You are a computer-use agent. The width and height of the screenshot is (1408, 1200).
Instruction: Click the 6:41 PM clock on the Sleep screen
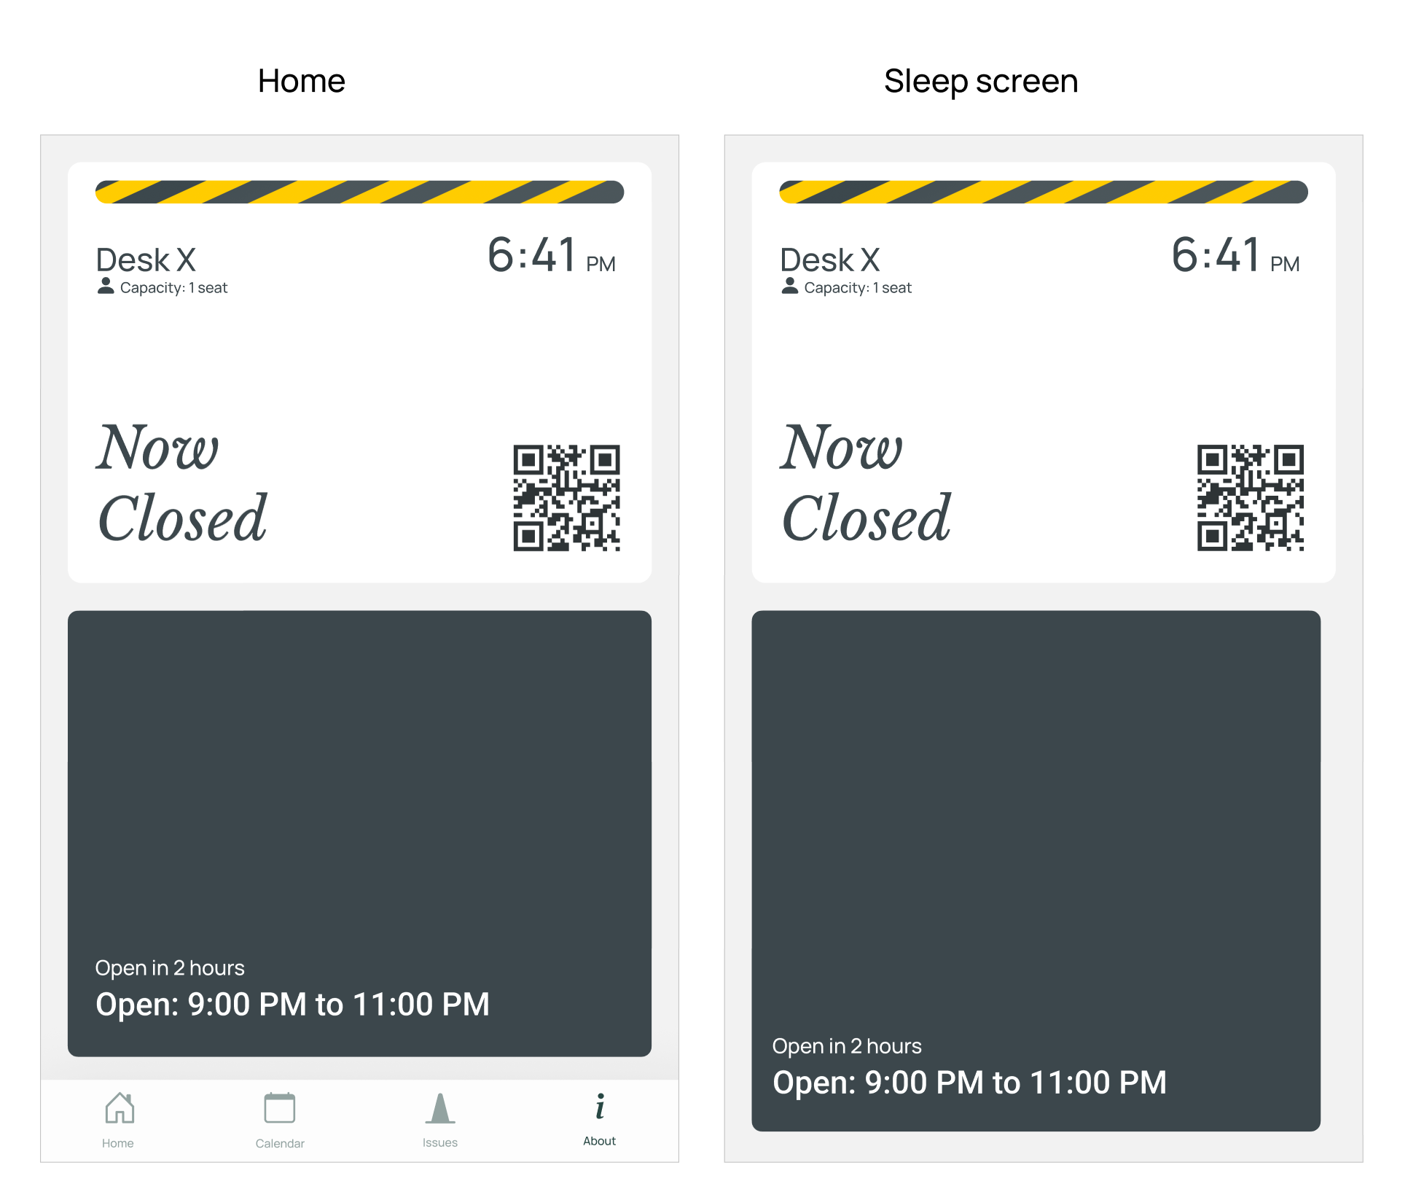click(1235, 256)
